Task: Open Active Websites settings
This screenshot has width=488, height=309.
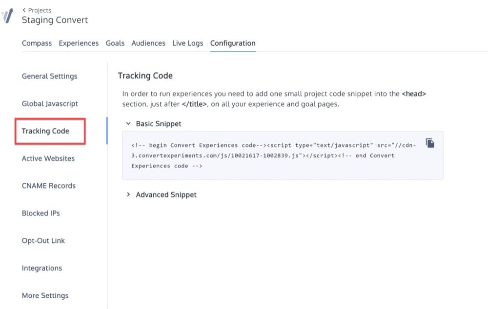Action: pyautogui.click(x=48, y=158)
